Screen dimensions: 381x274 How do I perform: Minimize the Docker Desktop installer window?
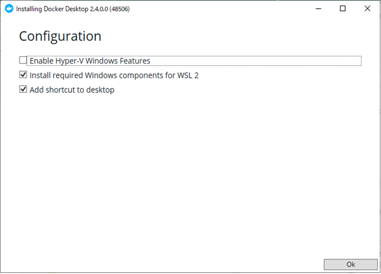pos(319,9)
